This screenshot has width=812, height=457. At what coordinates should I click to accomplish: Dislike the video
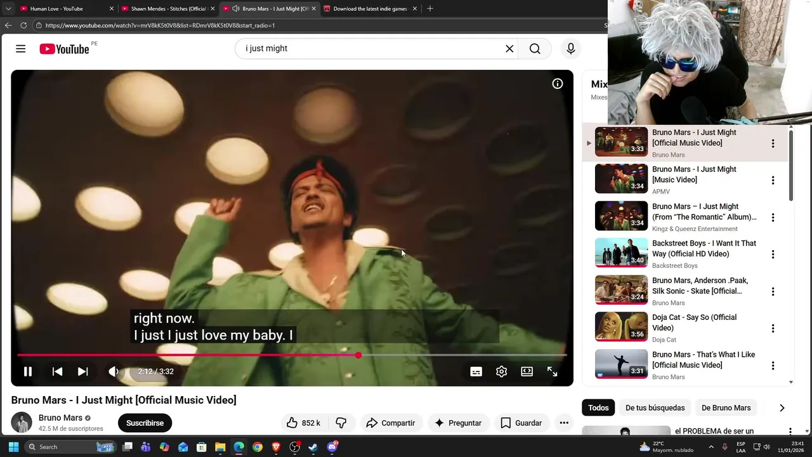pos(341,423)
